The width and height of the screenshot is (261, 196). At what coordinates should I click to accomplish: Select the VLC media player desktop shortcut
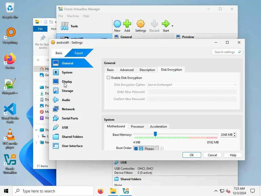point(10,139)
